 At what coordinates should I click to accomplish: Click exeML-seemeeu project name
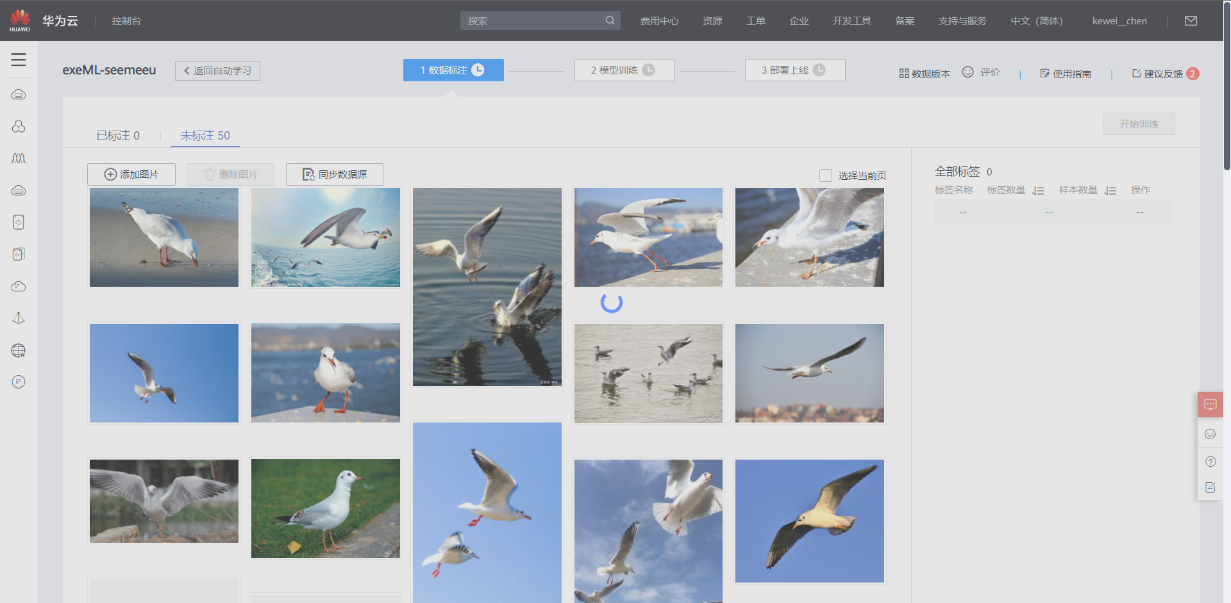(x=109, y=70)
